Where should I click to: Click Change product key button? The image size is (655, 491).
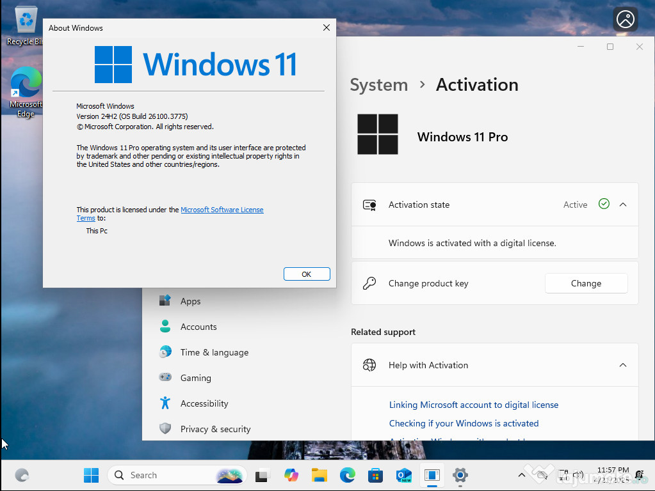[x=586, y=283]
